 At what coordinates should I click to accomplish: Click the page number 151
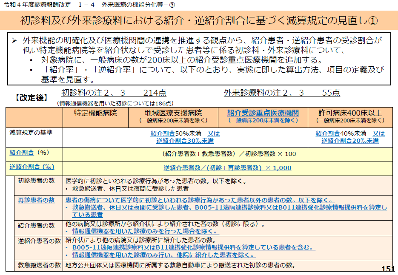[x=388, y=269]
